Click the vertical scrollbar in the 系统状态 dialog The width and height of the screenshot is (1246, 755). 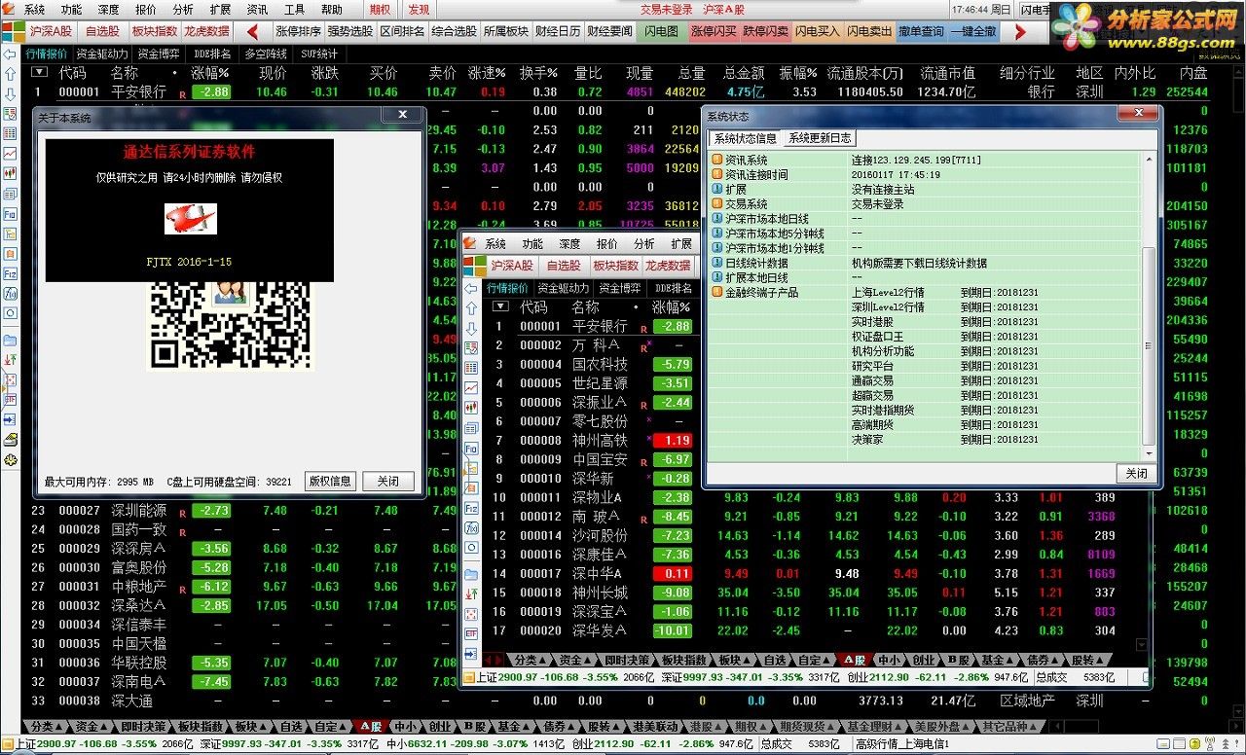tap(1149, 306)
